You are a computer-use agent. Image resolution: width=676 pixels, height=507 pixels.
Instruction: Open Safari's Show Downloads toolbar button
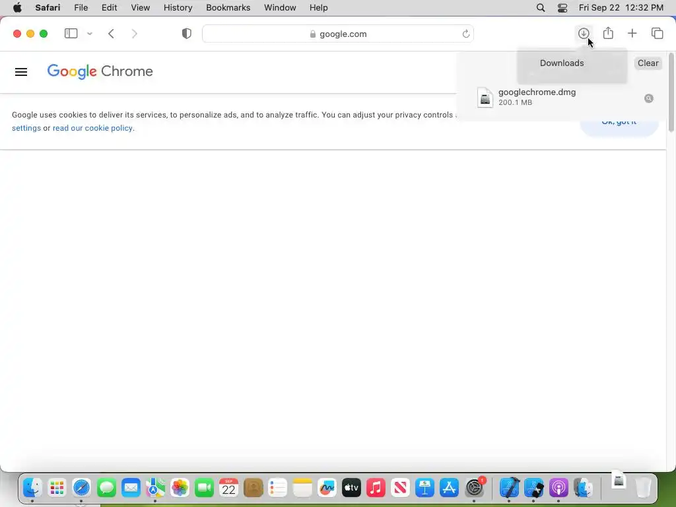pos(584,33)
